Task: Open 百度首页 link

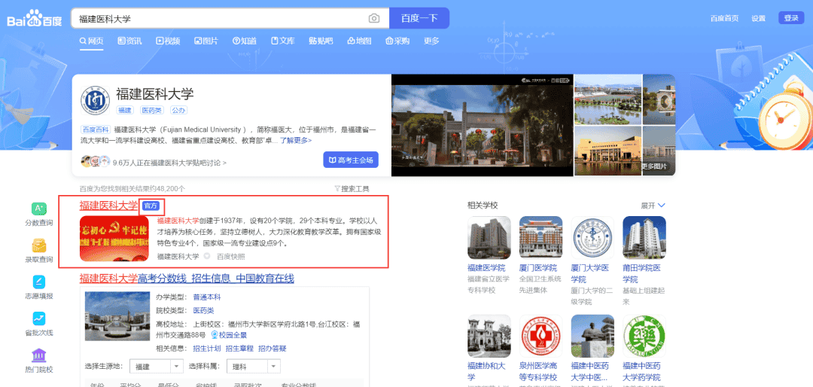Action: (x=724, y=18)
